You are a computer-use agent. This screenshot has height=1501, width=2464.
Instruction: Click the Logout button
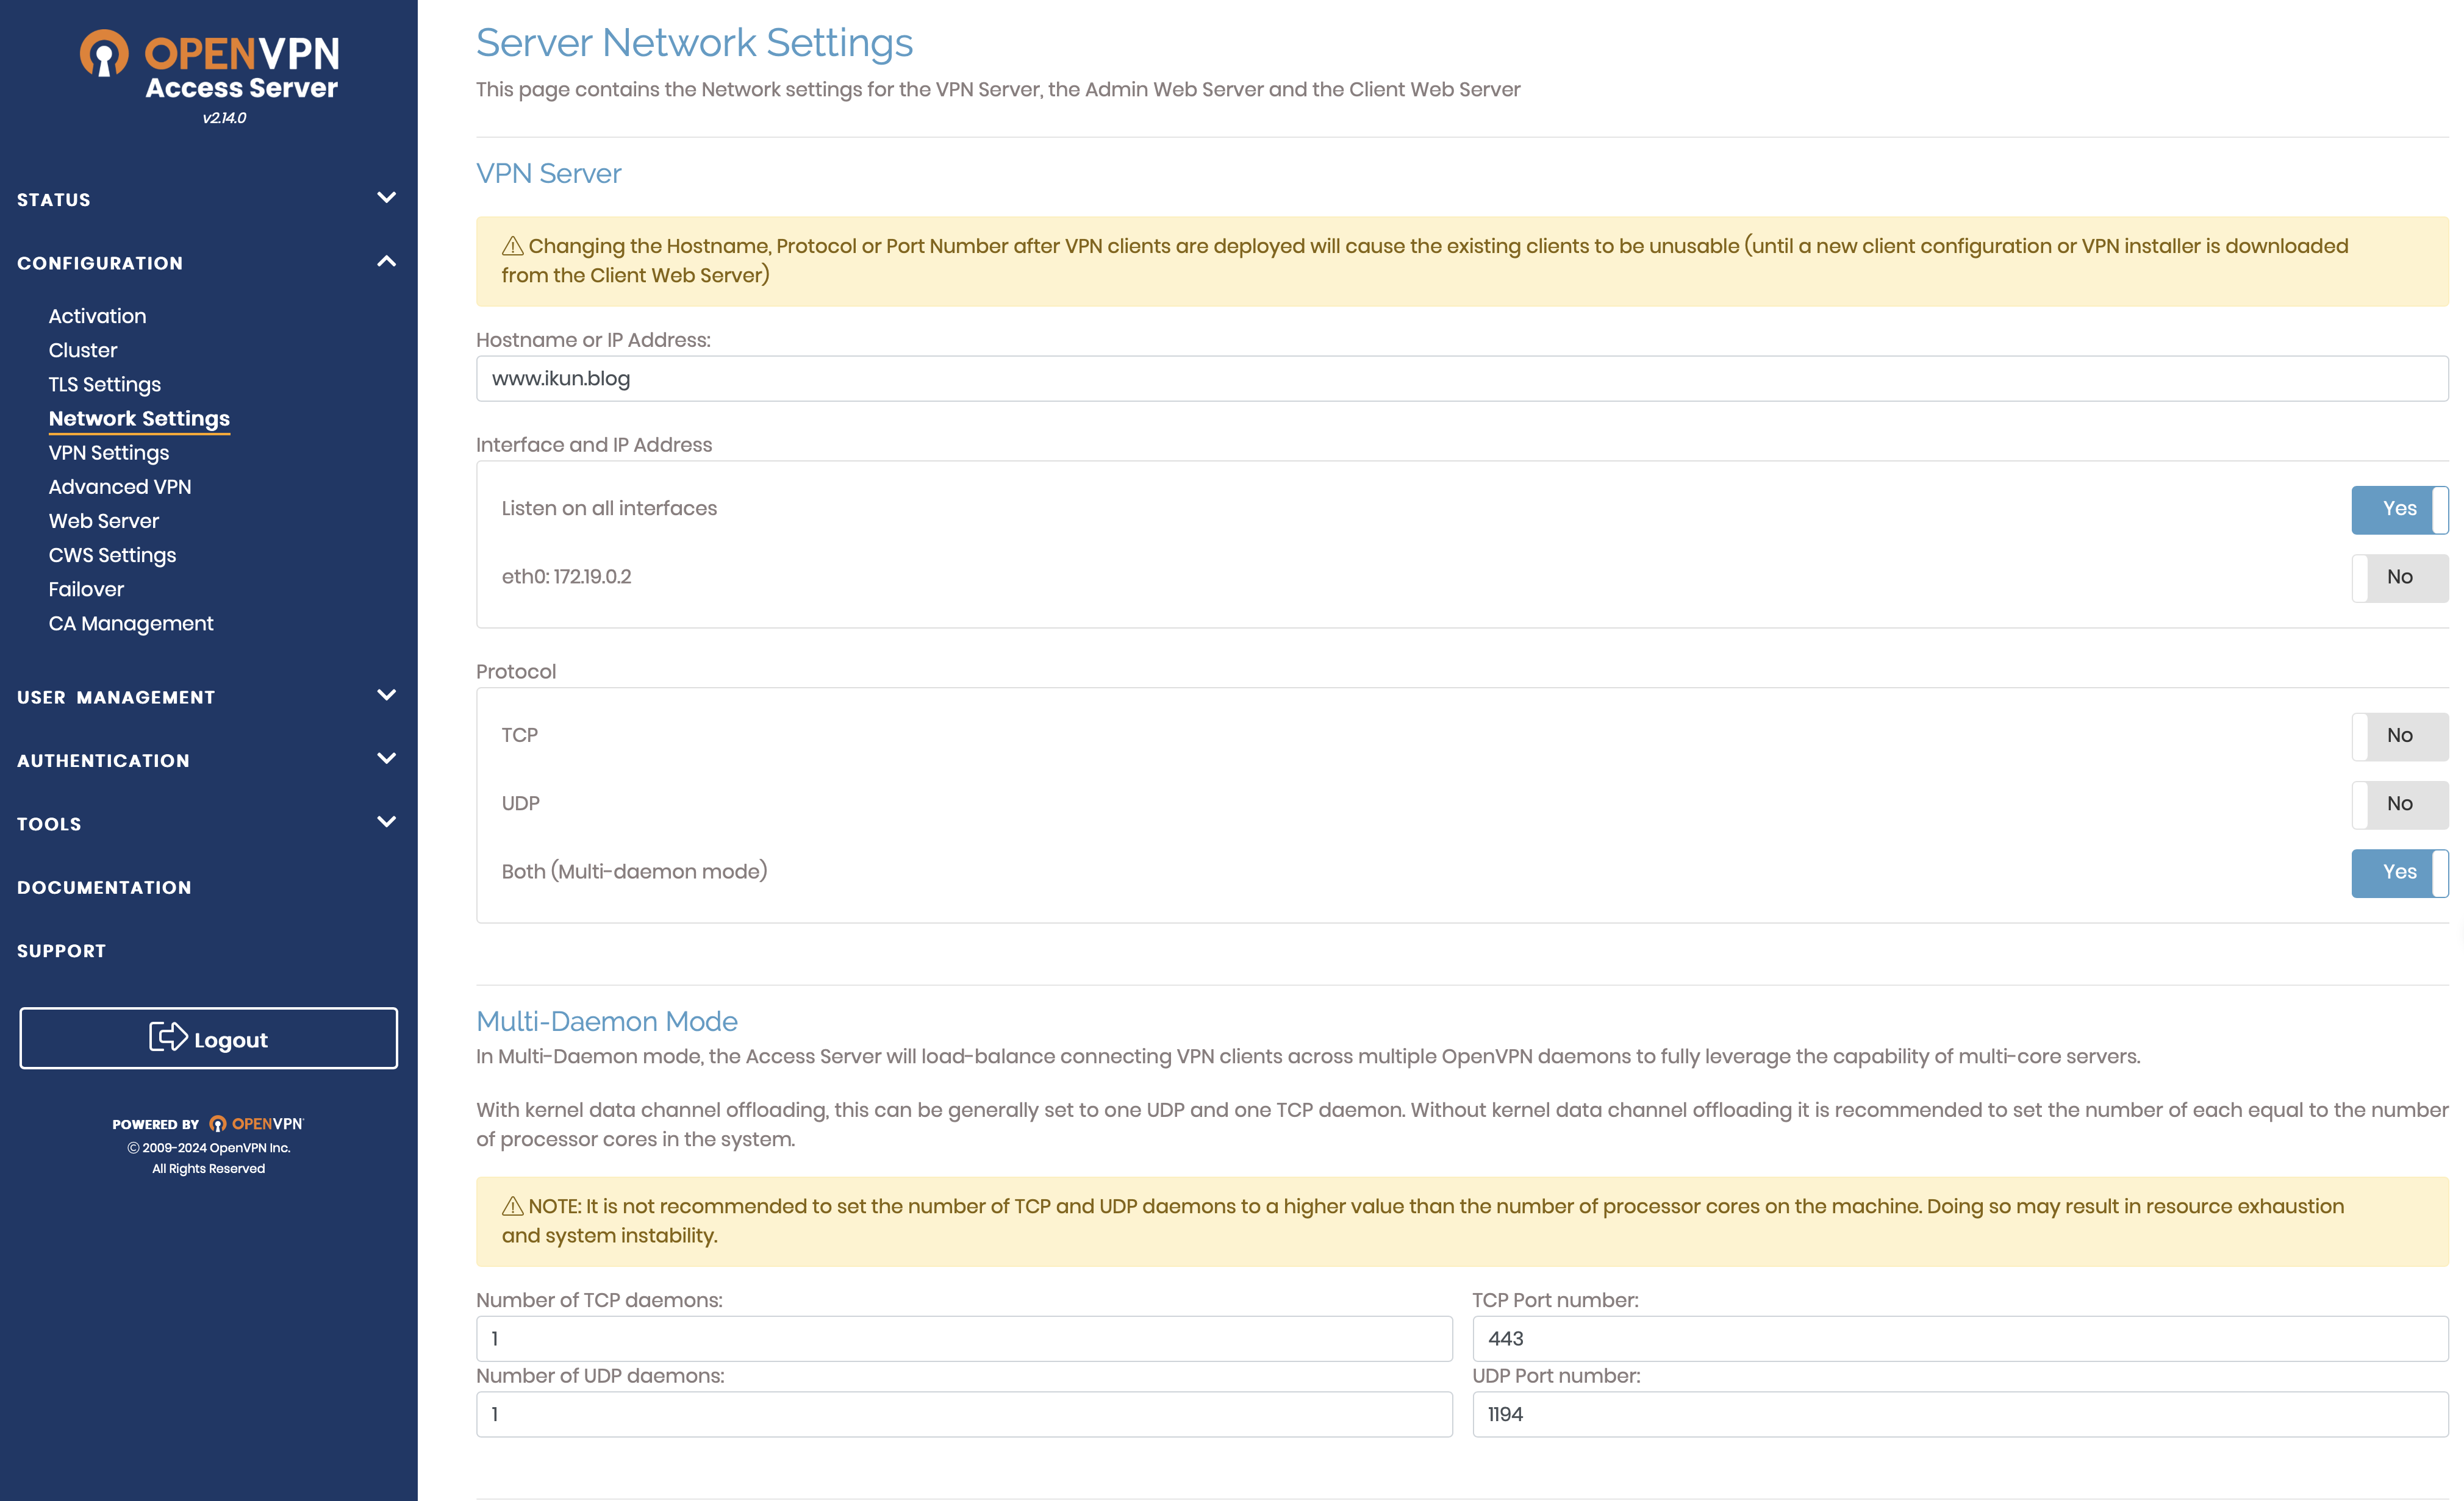coord(208,1038)
